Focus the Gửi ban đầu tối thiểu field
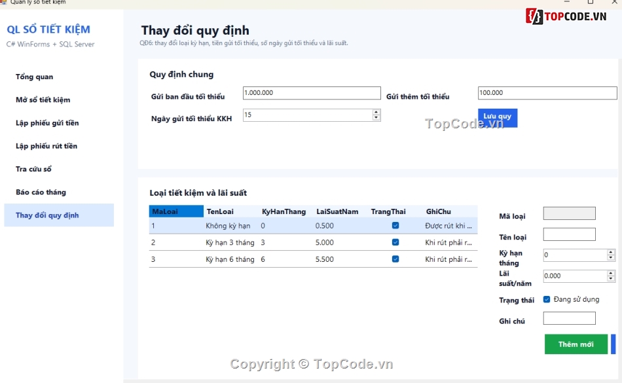 point(312,93)
